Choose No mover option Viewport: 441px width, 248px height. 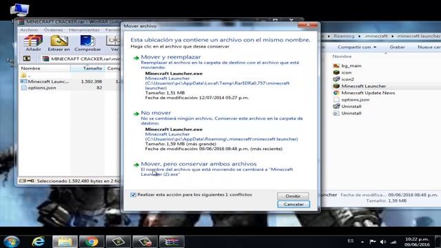[156, 113]
